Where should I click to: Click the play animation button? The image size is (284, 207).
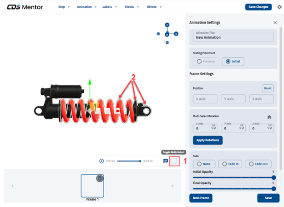point(101,161)
